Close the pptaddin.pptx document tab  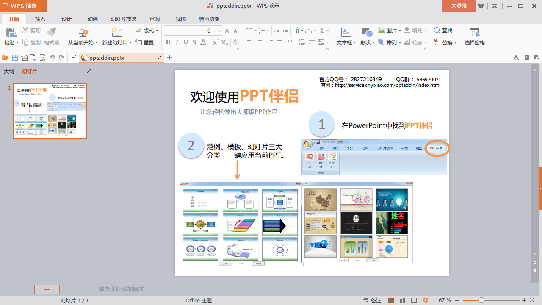pos(159,58)
